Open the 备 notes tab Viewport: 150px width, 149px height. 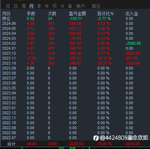(70, 6)
